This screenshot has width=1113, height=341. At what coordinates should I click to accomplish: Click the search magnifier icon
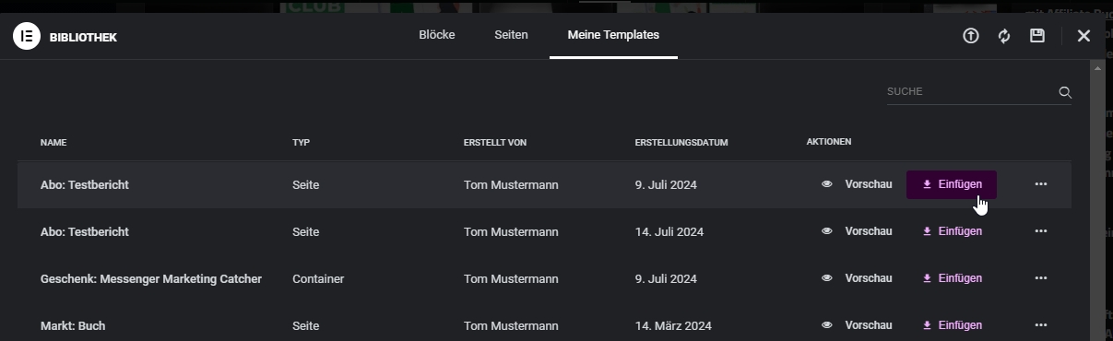coord(1065,92)
